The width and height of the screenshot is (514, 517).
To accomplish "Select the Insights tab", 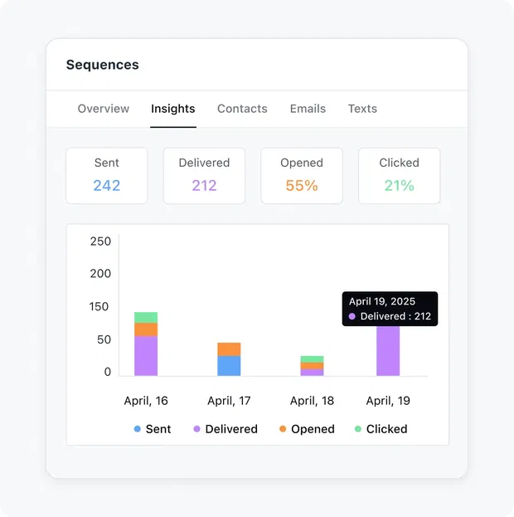I will (173, 109).
